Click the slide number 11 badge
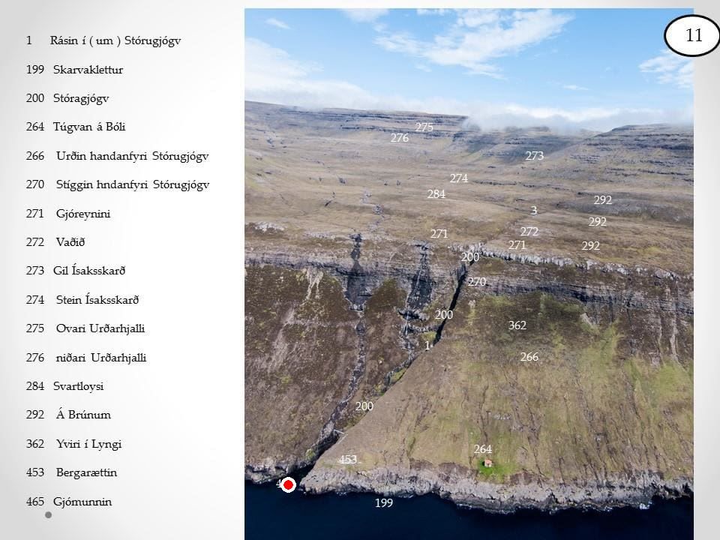This screenshot has width=720, height=540. click(693, 35)
